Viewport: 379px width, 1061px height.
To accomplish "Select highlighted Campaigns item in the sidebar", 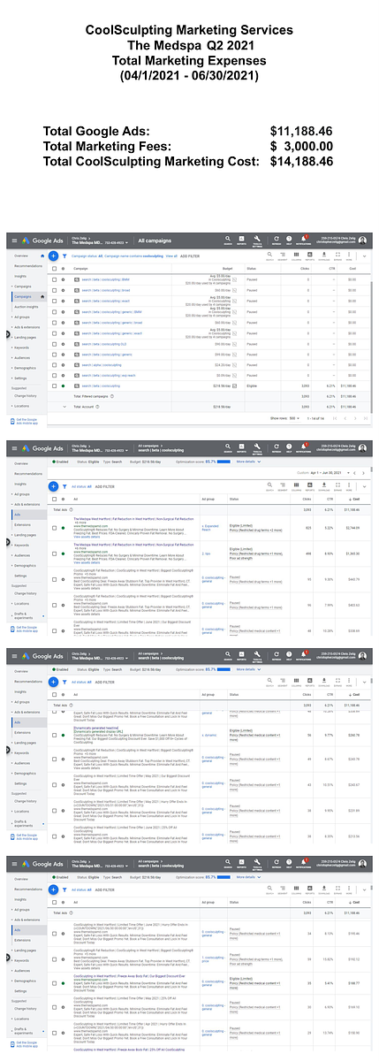I will pos(24,295).
